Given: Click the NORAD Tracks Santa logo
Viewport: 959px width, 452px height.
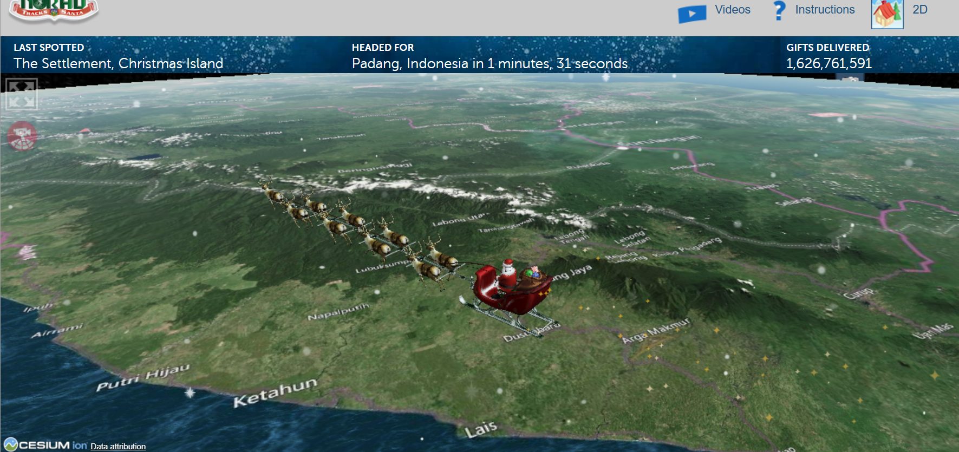Looking at the screenshot, I should 54,10.
